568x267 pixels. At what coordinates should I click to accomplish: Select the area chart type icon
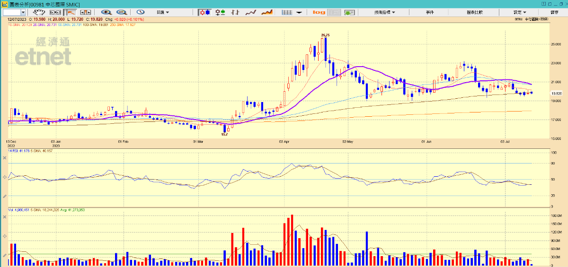pyautogui.click(x=267, y=12)
